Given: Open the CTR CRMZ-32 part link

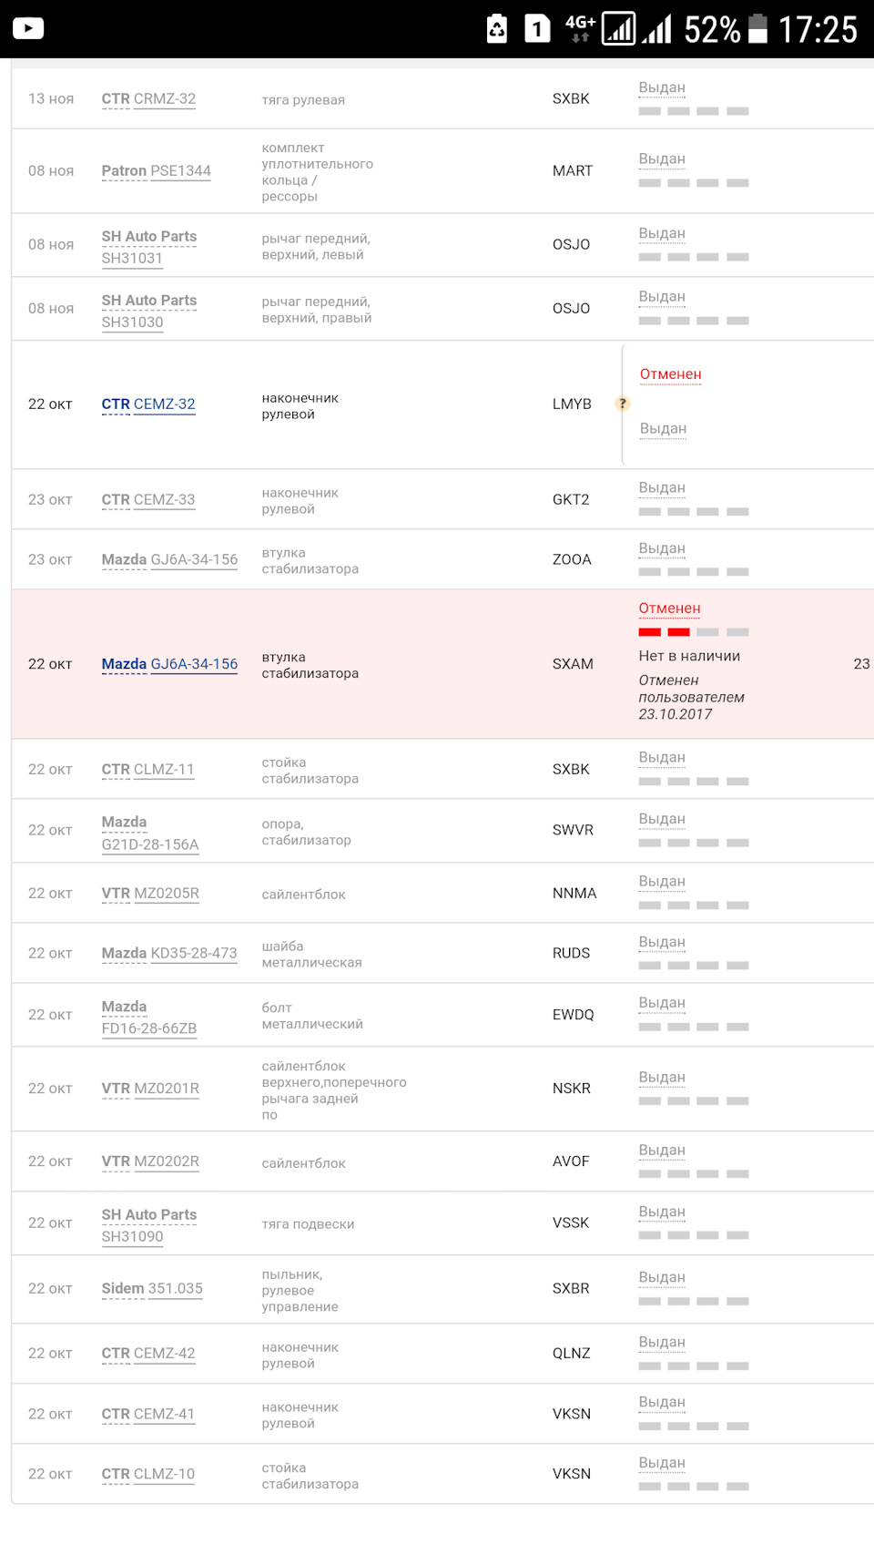Looking at the screenshot, I should [148, 99].
